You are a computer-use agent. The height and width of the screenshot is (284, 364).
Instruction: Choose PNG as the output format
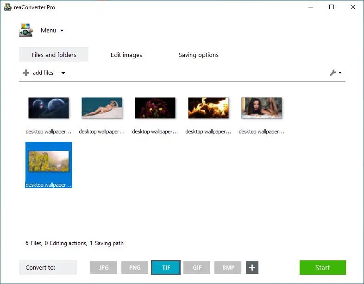coord(135,268)
